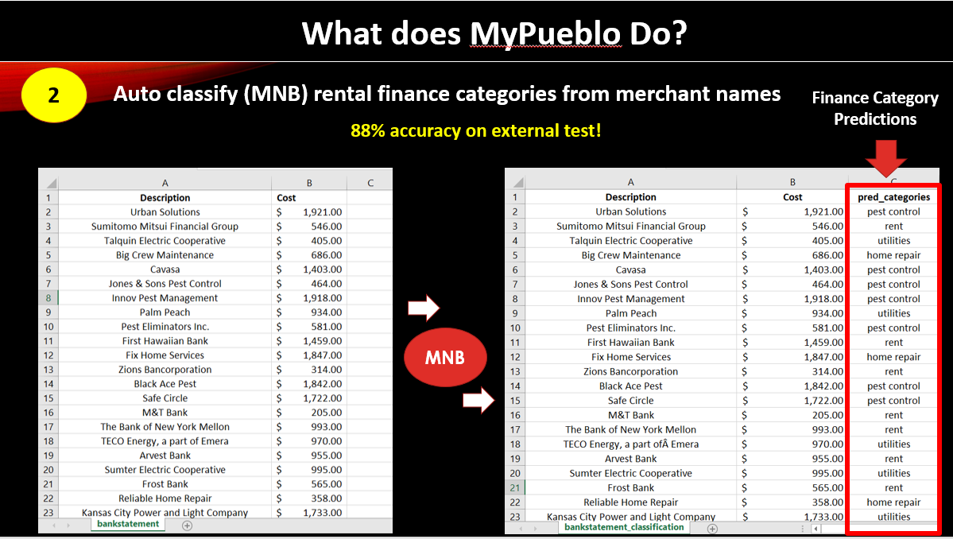953x539 pixels.
Task: Click pest control prediction for Safe Circle row
Action: tap(893, 401)
